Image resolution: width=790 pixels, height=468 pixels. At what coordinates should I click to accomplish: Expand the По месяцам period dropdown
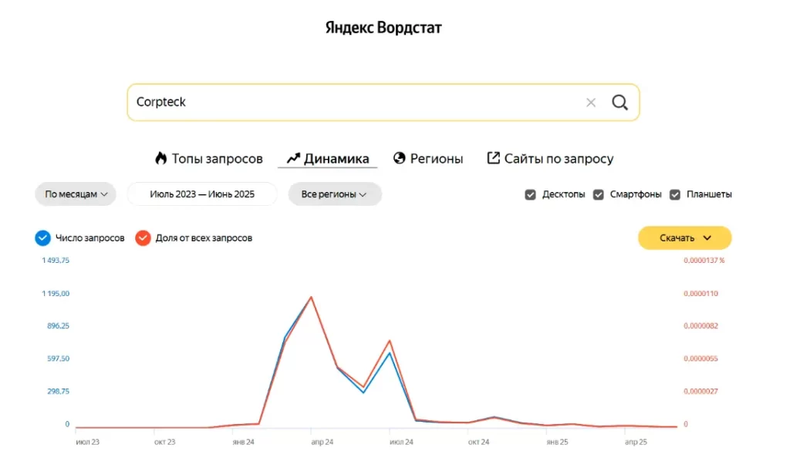76,194
